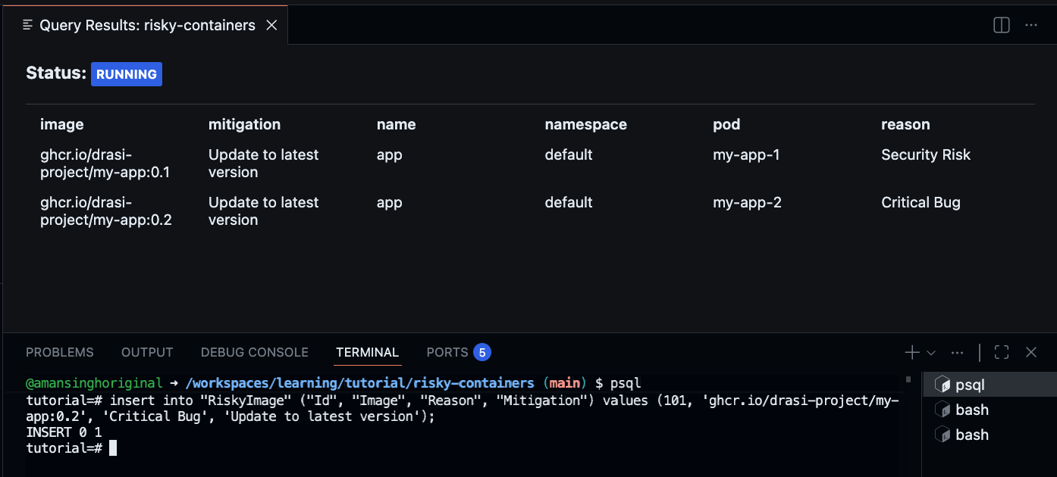Open the editor more actions ellipsis
The image size is (1057, 477).
coord(1030,25)
